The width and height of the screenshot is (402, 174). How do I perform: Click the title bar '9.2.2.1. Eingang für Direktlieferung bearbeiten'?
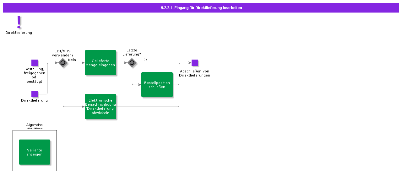201,8
